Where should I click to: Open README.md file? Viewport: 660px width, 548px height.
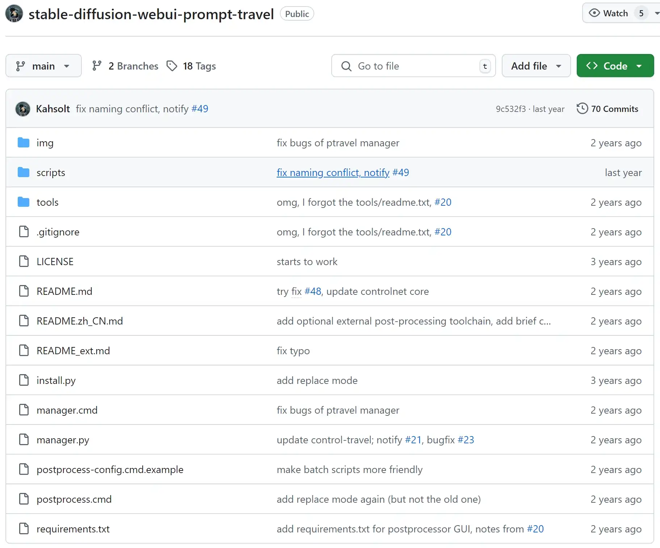[x=64, y=291]
